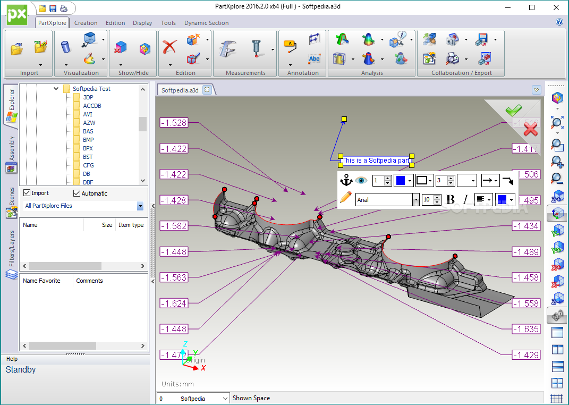This screenshot has height=405, width=569.
Task: Click the blue cube with red X in Show/Hide
Action: tap(121, 48)
